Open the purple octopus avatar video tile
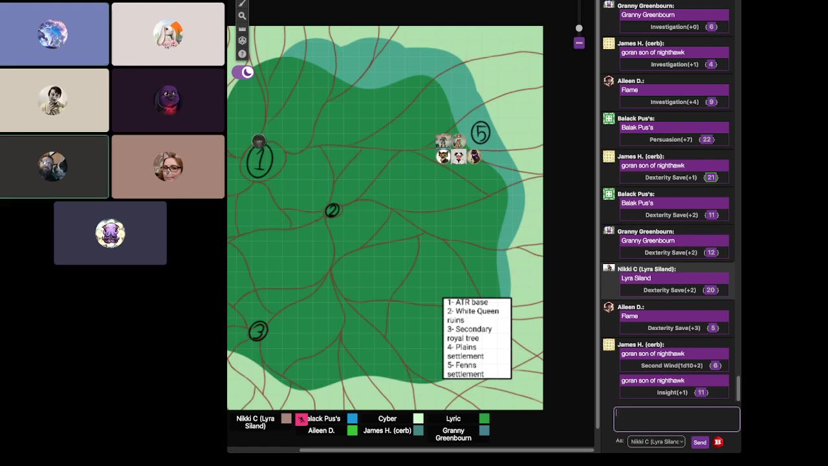This screenshot has height=466, width=828. click(x=111, y=233)
